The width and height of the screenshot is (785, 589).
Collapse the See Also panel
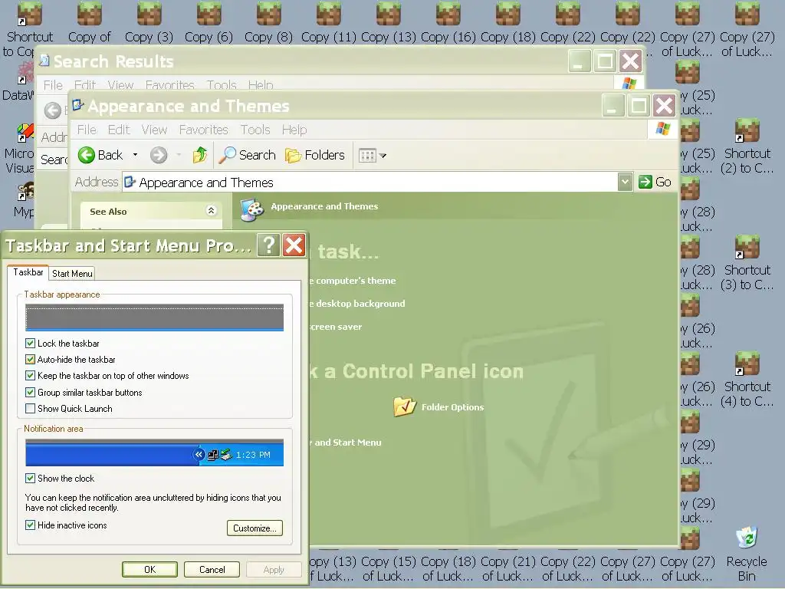coord(212,210)
